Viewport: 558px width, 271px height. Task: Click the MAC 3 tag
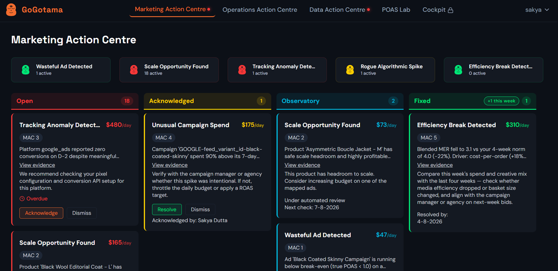tap(31, 138)
